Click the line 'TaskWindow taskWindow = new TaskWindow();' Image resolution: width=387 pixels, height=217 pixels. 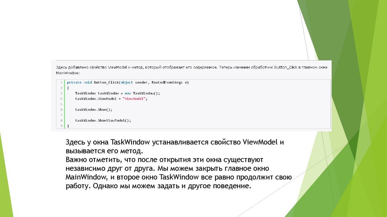(x=118, y=93)
